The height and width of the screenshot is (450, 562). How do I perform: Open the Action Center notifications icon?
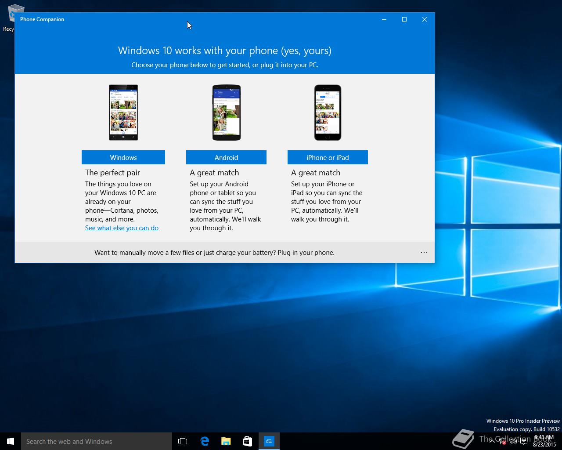pyautogui.click(x=524, y=442)
